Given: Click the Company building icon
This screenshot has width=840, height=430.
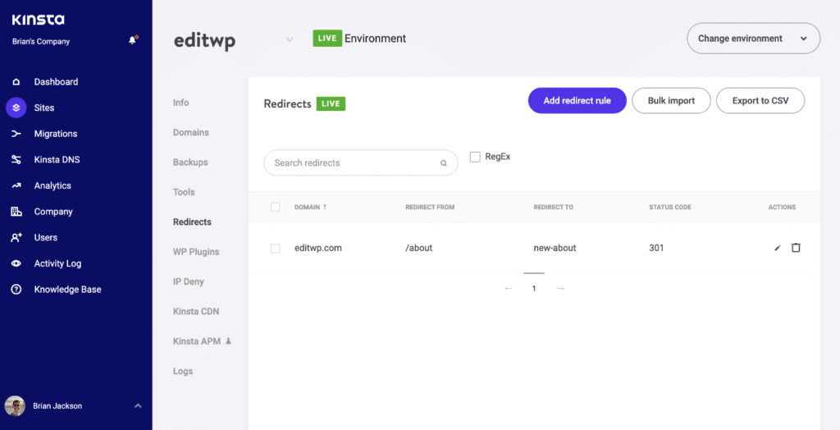Looking at the screenshot, I should click(16, 212).
